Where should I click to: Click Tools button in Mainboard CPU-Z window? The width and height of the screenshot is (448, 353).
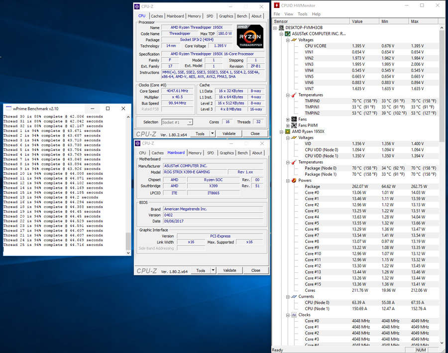click(201, 270)
